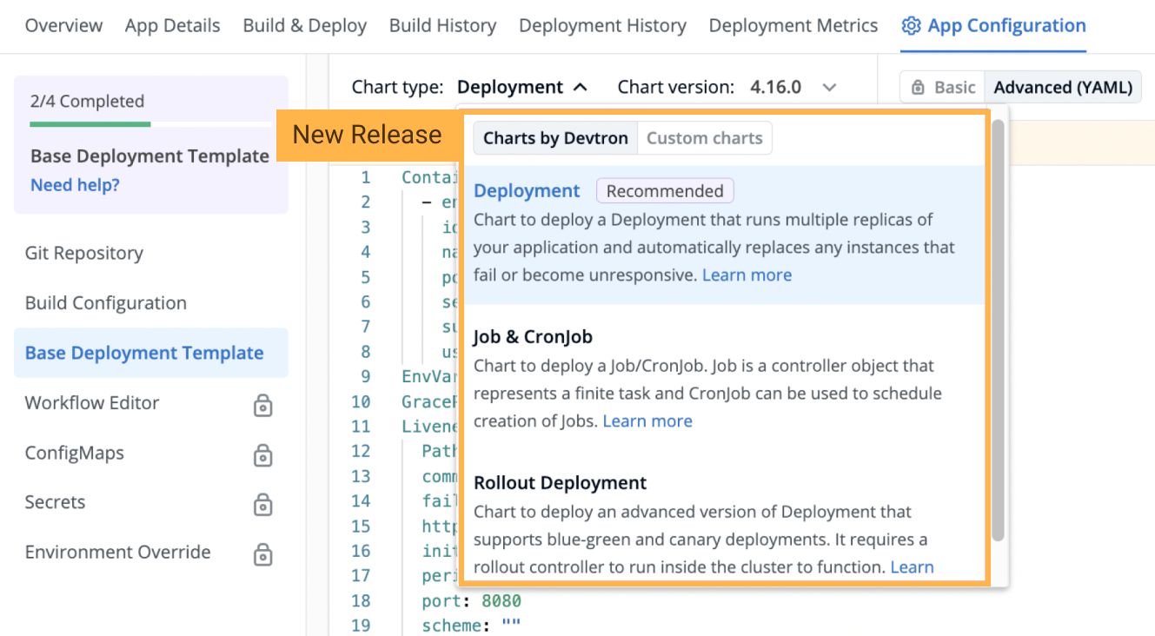Collapse the Chart type Deployment dropdown
Viewport: 1155px width, 636px height.
coord(522,87)
